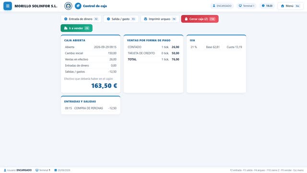The width and height of the screenshot is (307, 173).
Task: Click the Control de caja cash icon
Action: coord(78,6)
